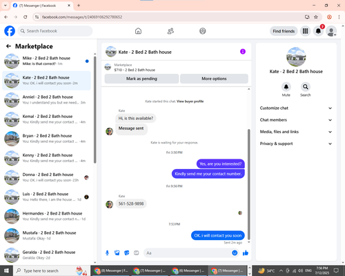Screen dimensions: 345x276
Task: Open Kemal's 2 Bed 2 Bath conversation
Action: click(x=46, y=119)
